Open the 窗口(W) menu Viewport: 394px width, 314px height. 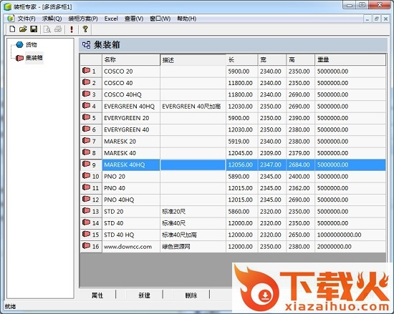click(160, 19)
